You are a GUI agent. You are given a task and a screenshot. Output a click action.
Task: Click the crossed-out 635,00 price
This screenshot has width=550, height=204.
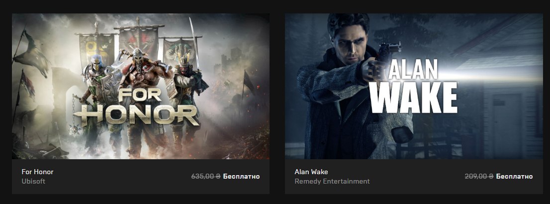(206, 176)
